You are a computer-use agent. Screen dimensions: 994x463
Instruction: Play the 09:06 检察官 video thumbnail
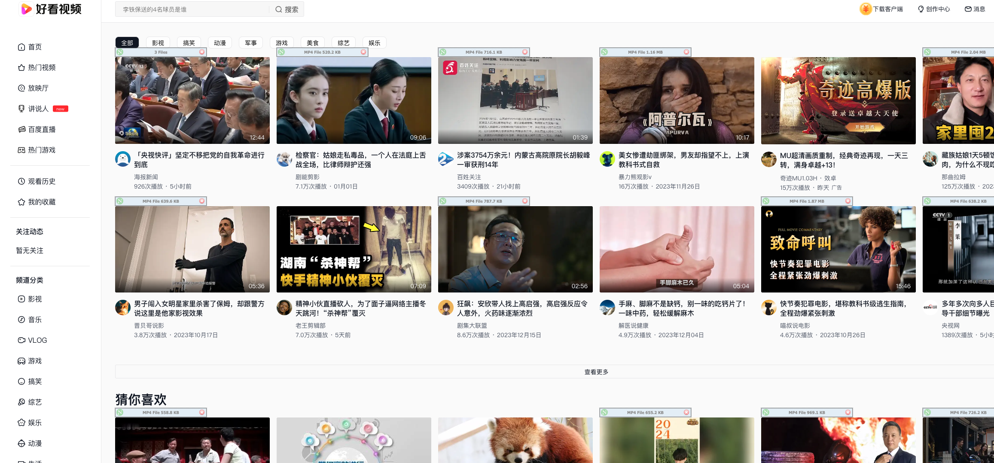click(354, 101)
